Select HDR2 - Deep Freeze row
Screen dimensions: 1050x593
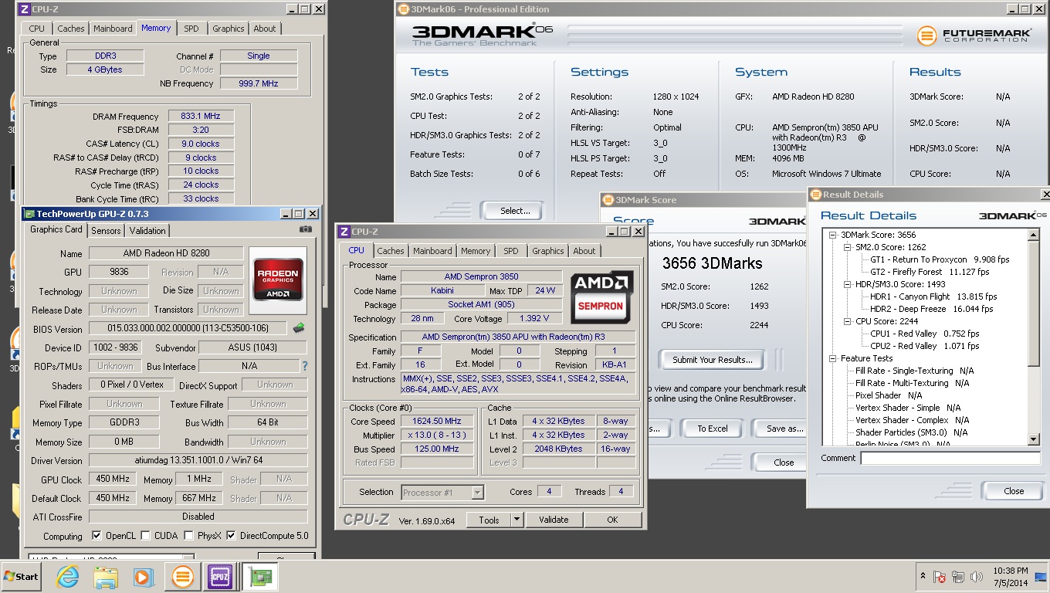pos(932,309)
